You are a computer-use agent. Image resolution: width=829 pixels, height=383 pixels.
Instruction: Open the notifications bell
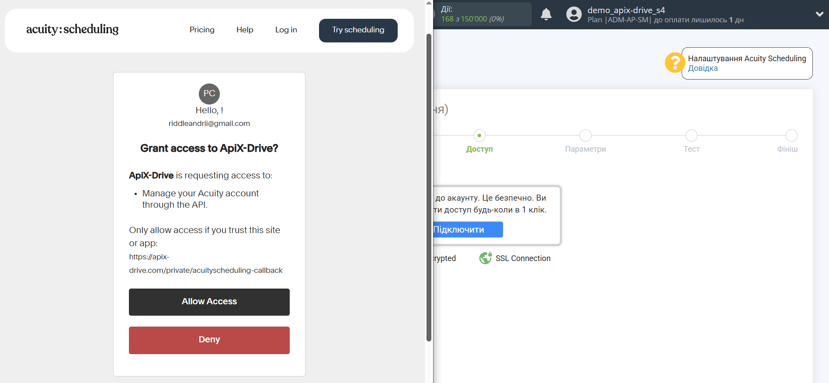(x=546, y=14)
